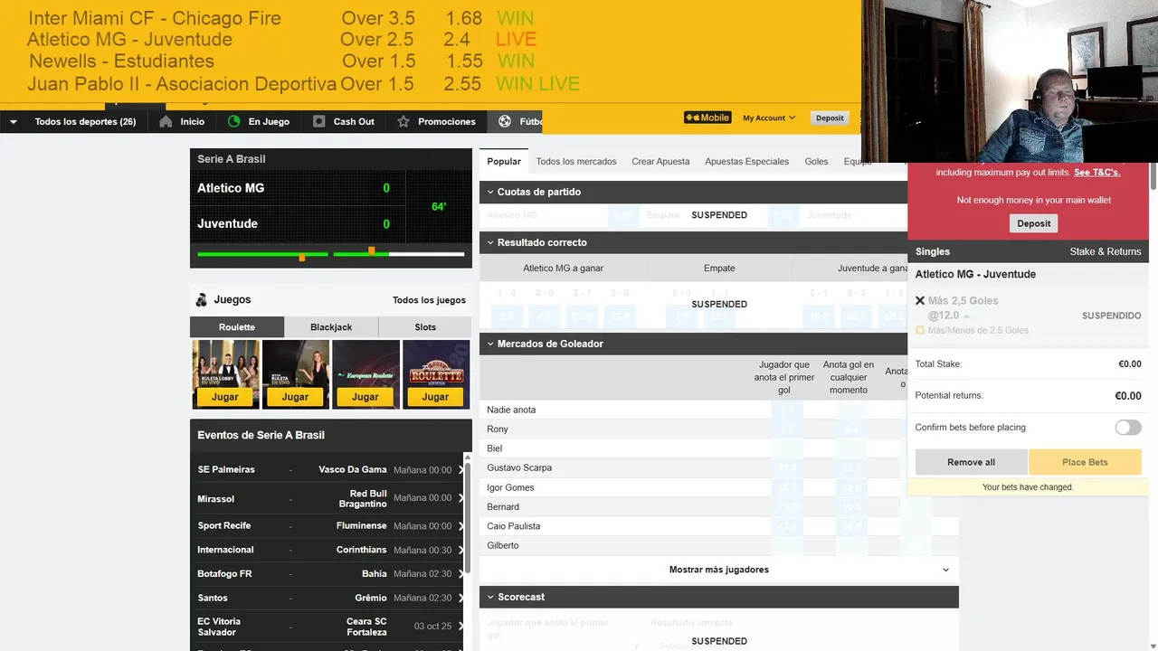Open My Account dropdown
1158x651 pixels.
pyautogui.click(x=769, y=118)
